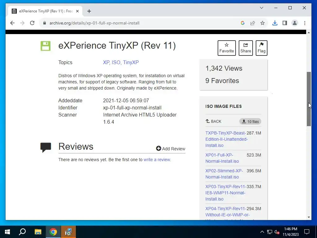Screen dimensions: 317x238
Task: Click the share page icon in address bar
Action: pos(253,23)
